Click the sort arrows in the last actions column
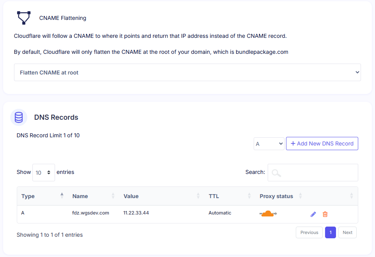 [351, 196]
